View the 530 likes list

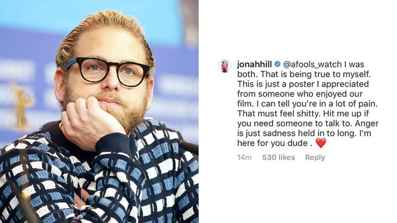click(278, 157)
